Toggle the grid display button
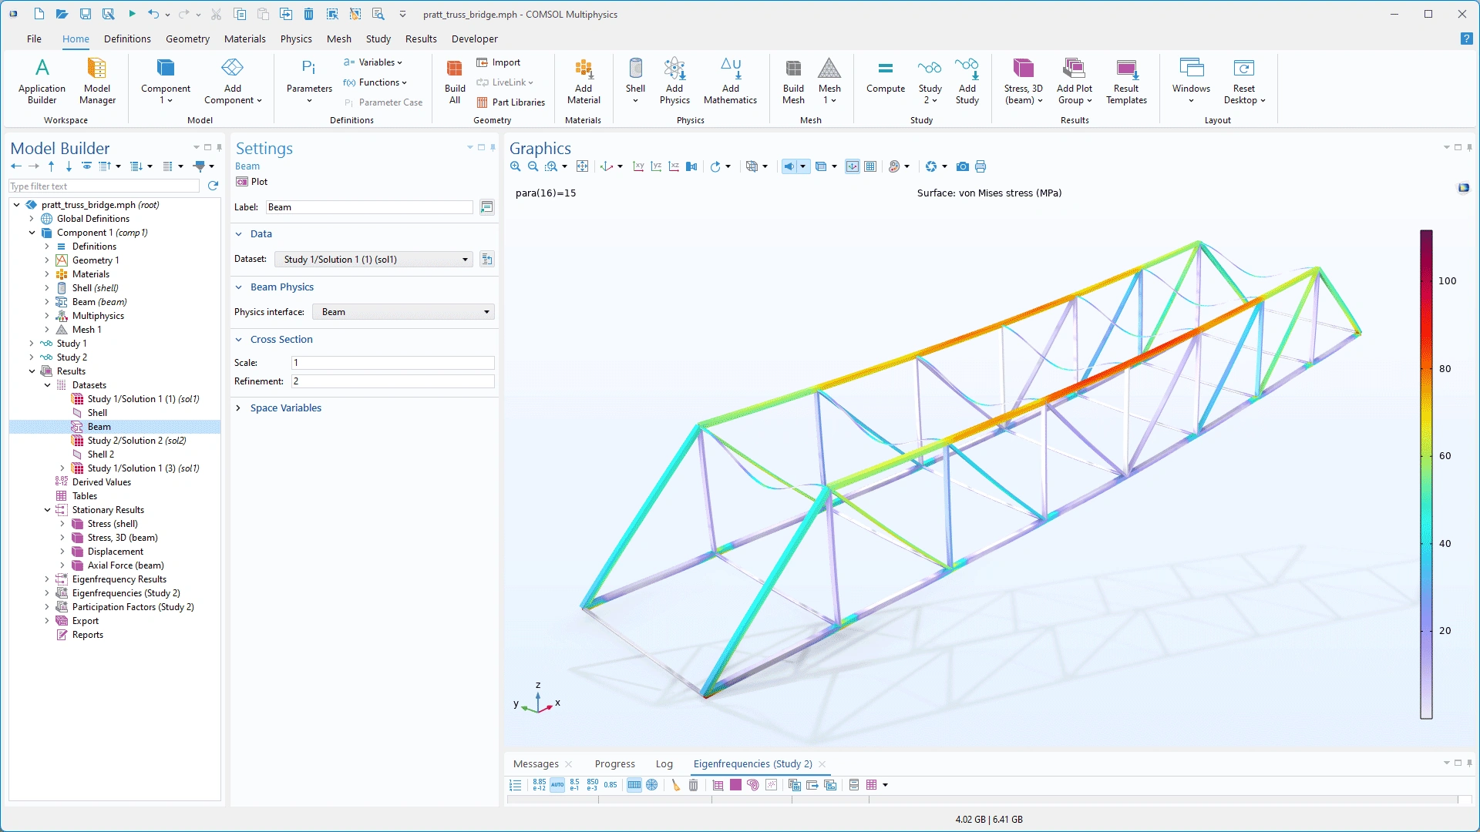Viewport: 1480px width, 832px height. [x=870, y=166]
